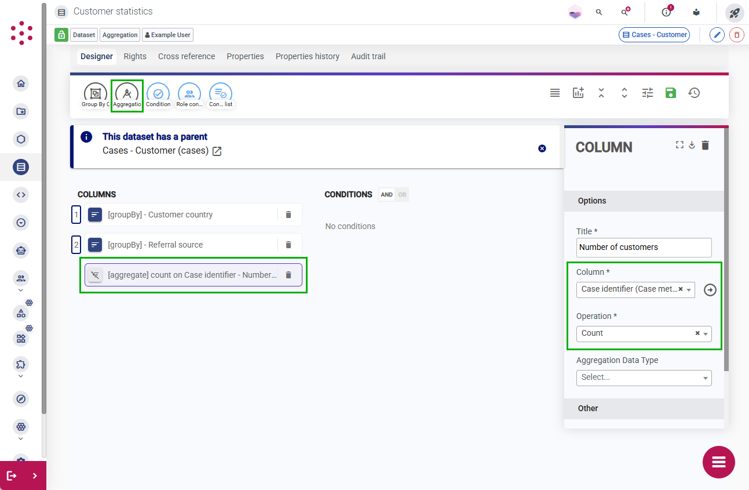749x490 pixels.
Task: Click the Cases - Customer button
Action: coord(655,35)
